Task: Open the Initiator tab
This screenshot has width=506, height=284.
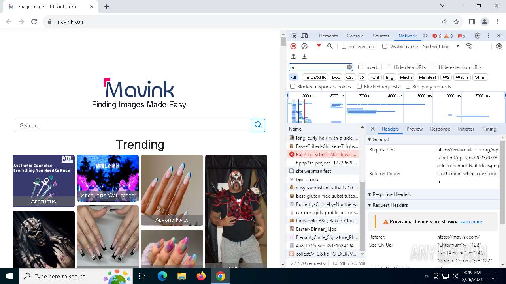Action: tap(466, 129)
